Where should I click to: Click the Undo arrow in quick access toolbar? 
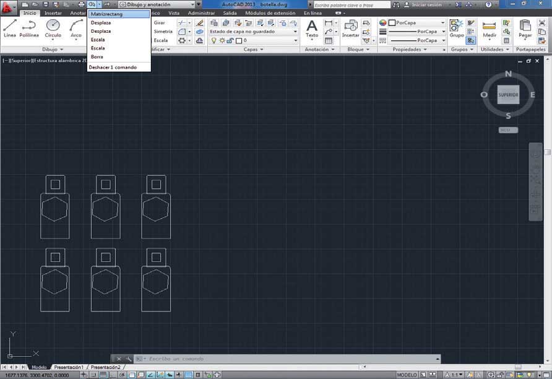click(92, 4)
